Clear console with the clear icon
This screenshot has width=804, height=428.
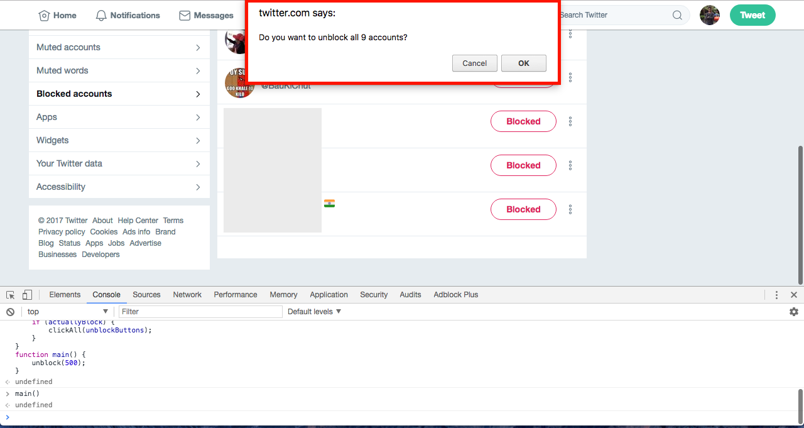10,312
